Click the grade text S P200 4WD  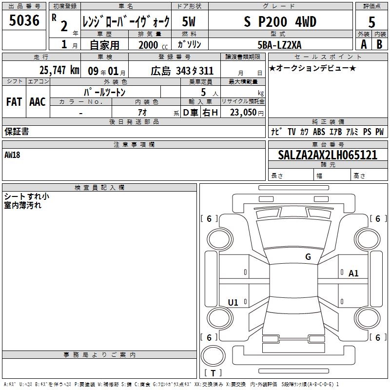pyautogui.click(x=280, y=22)
